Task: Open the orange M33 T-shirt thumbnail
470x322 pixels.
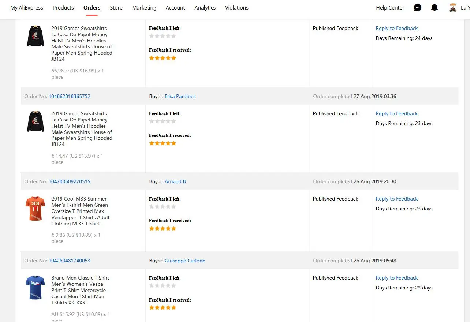Action: click(x=36, y=209)
